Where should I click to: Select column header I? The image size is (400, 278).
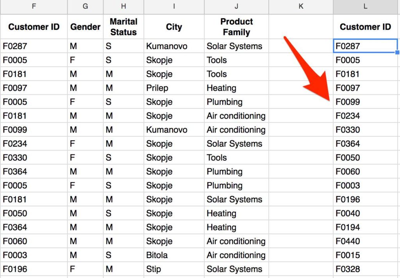pyautogui.click(x=173, y=6)
